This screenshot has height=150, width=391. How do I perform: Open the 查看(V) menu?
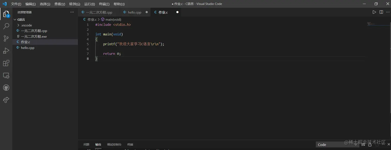(60, 4)
